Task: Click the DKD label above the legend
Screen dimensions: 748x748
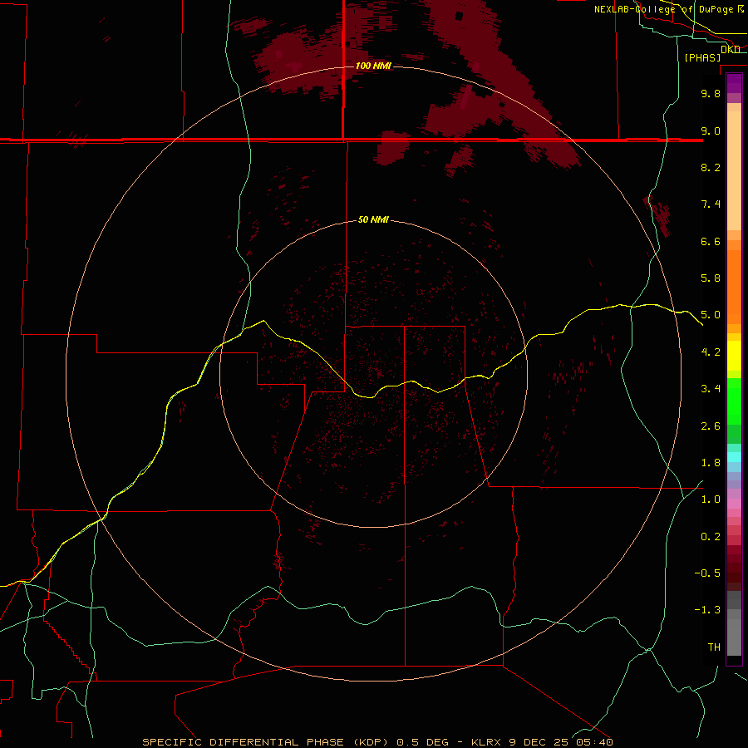Action: click(x=731, y=49)
